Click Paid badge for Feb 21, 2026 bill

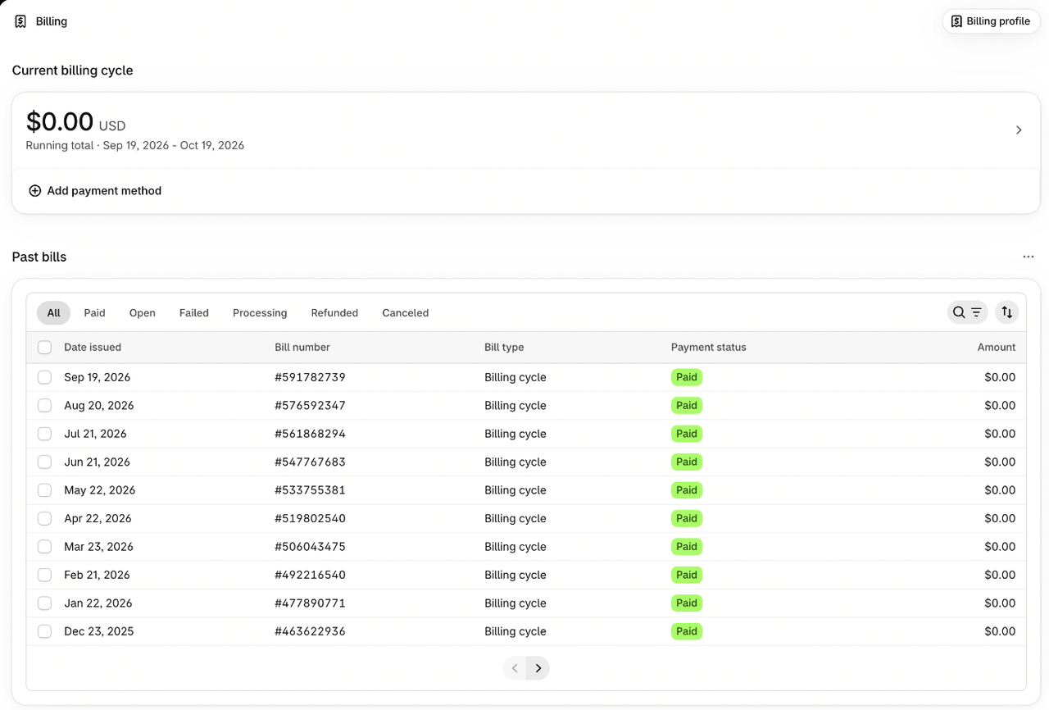coord(687,575)
